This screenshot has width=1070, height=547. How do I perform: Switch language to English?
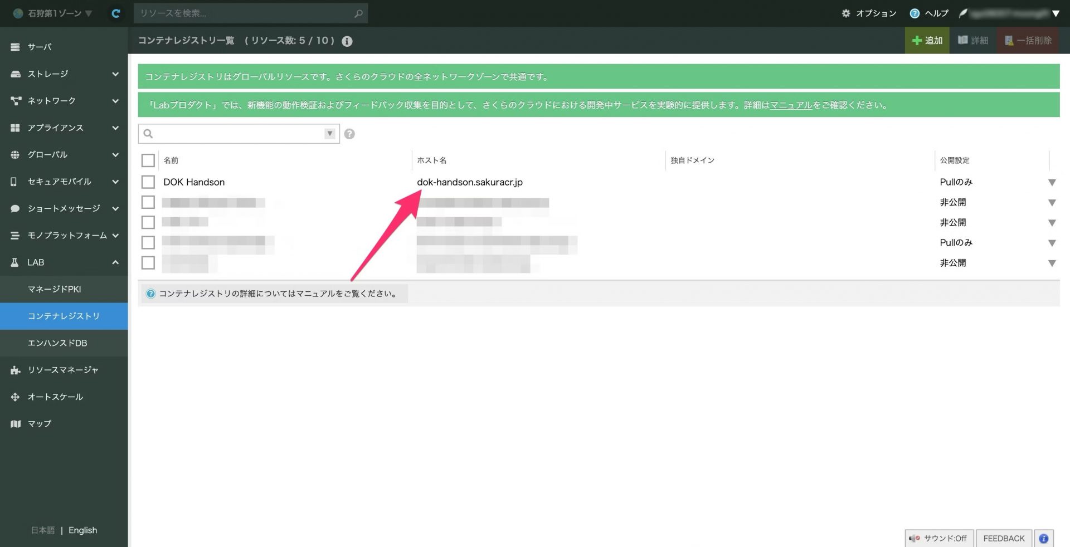coord(82,530)
